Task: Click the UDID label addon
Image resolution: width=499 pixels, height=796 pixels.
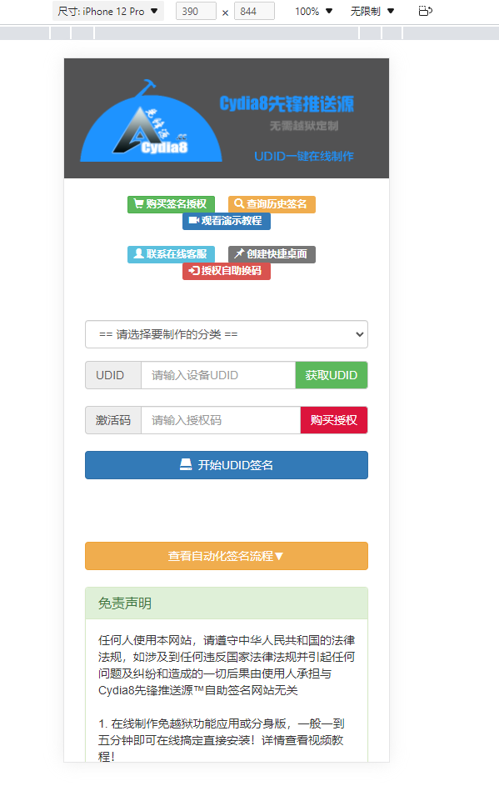Action: click(x=113, y=375)
